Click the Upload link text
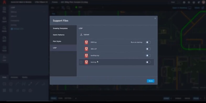Viewport: 206px width, 103px height. pyautogui.click(x=86, y=35)
